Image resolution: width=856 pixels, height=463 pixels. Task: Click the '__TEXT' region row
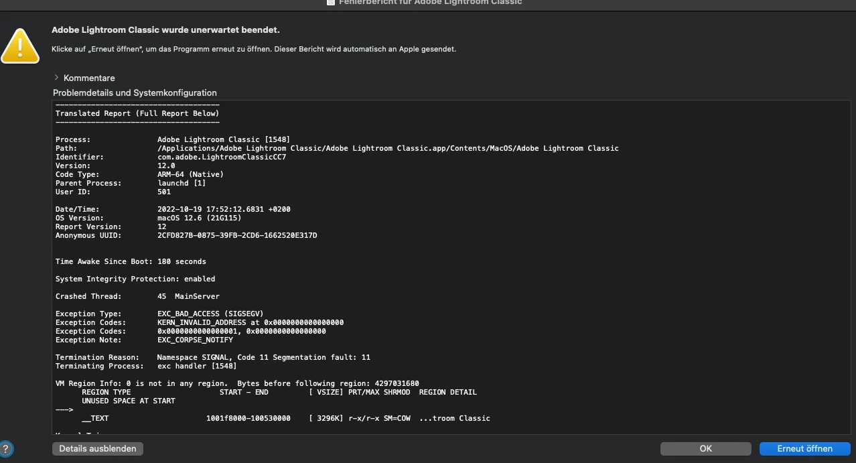286,418
